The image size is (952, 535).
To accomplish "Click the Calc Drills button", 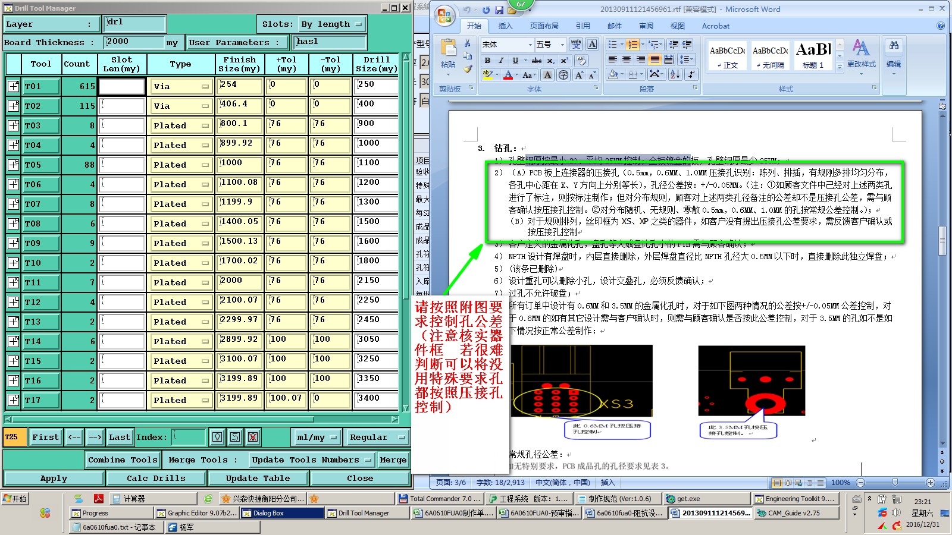I will point(156,479).
